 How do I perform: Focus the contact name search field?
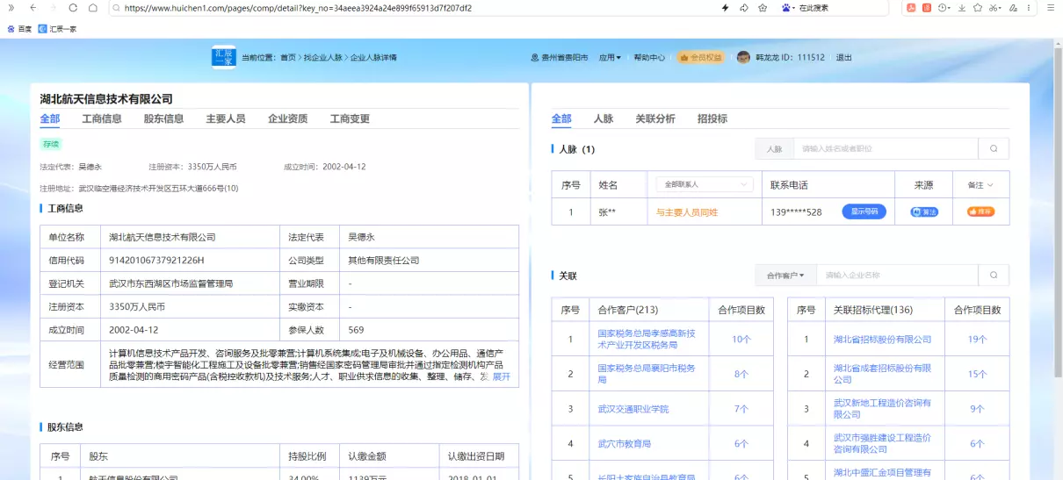tap(886, 149)
